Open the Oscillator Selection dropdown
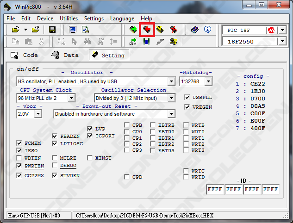 tap(171, 98)
